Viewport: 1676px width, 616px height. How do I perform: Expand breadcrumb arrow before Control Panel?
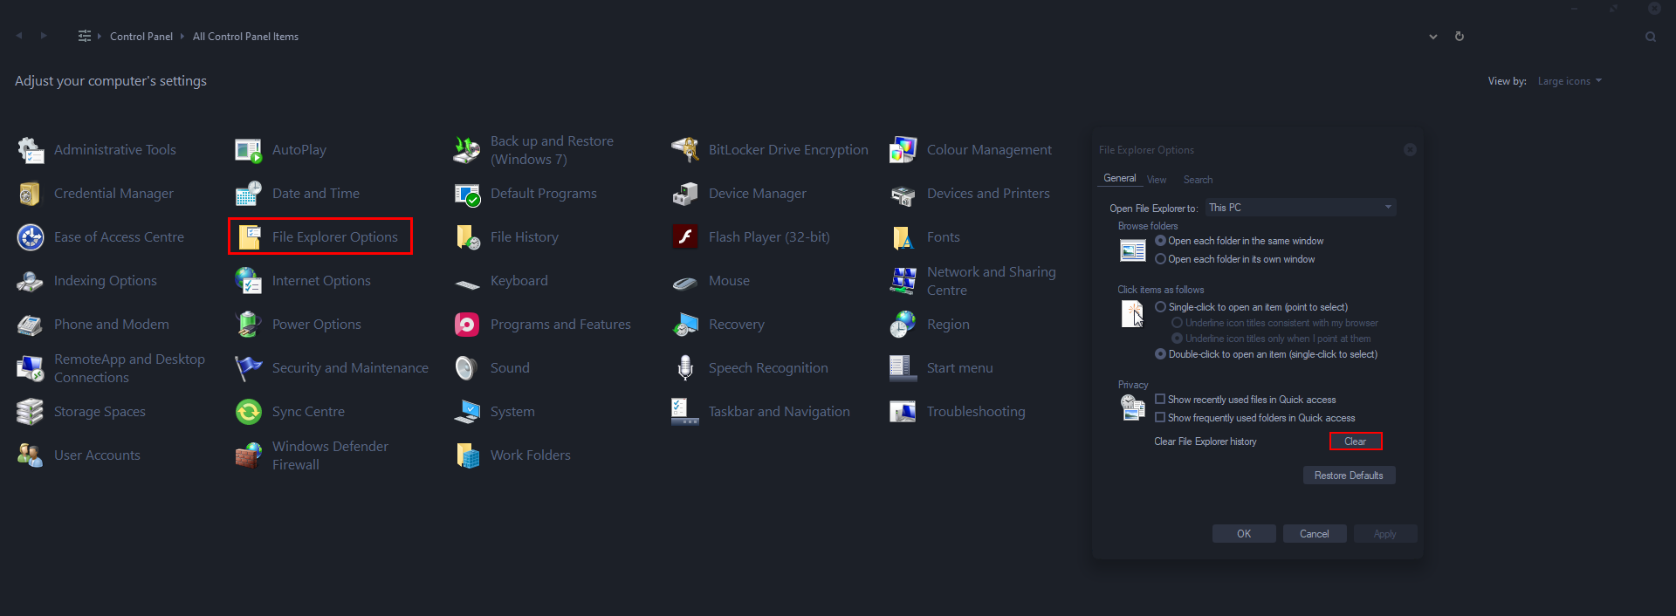[x=100, y=37]
